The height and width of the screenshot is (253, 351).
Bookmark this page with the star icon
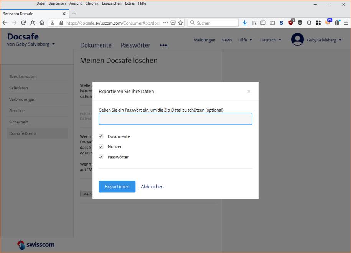[180, 23]
